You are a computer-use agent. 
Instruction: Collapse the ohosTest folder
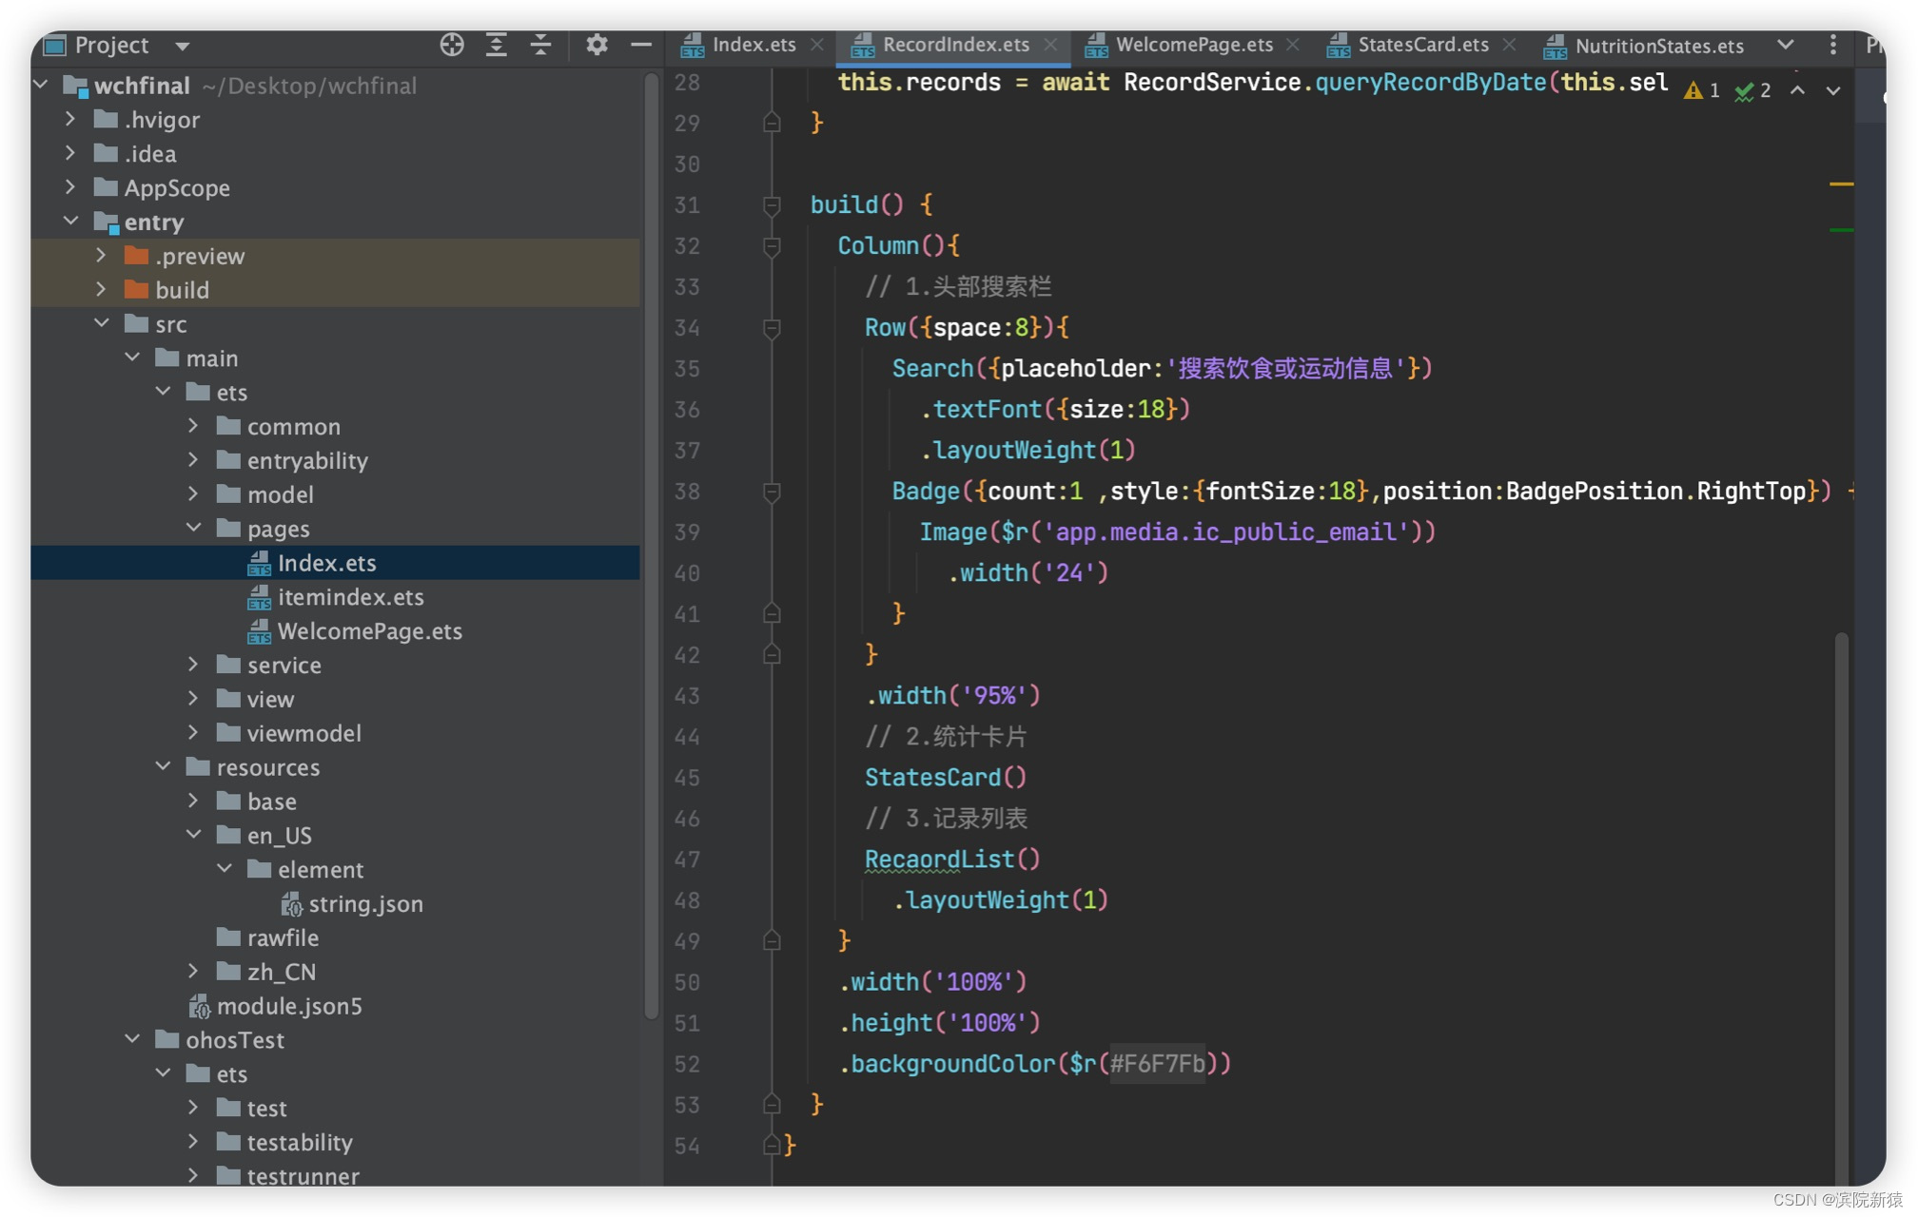(132, 1039)
